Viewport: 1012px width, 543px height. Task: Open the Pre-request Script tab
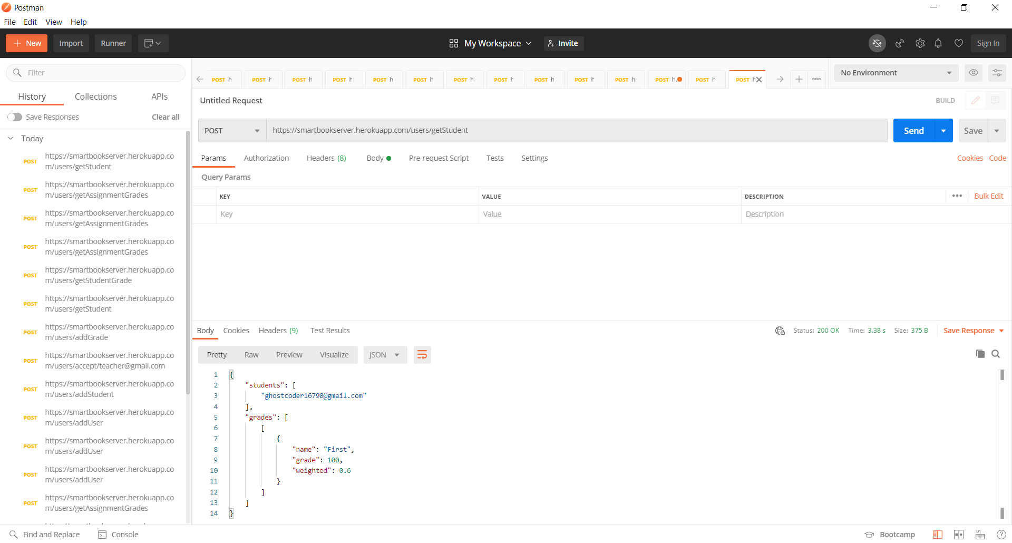click(439, 158)
